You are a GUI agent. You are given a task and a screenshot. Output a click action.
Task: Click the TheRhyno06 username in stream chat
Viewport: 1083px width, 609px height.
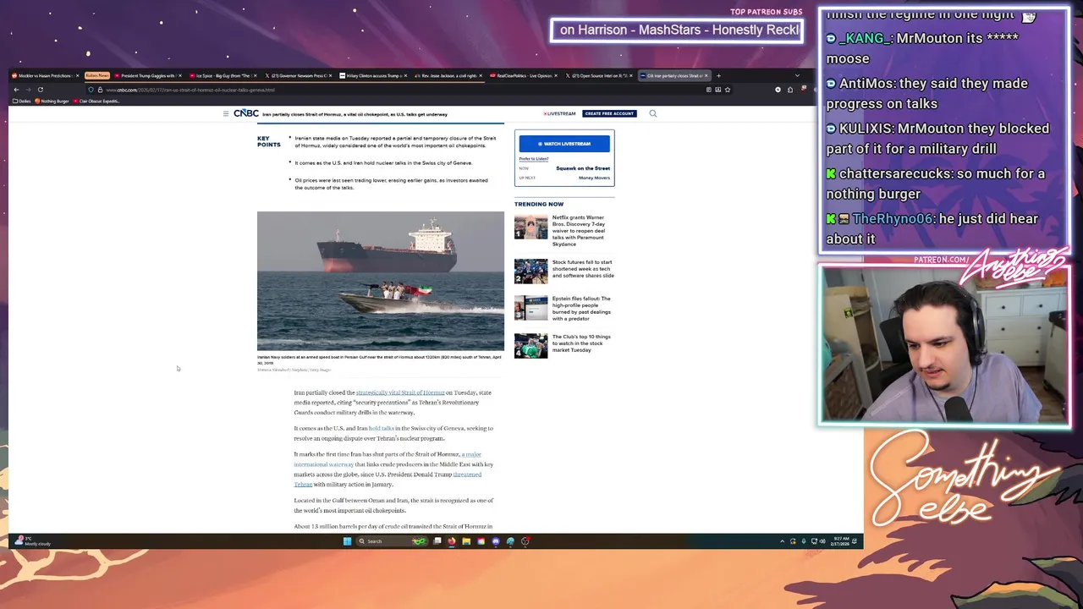point(892,218)
